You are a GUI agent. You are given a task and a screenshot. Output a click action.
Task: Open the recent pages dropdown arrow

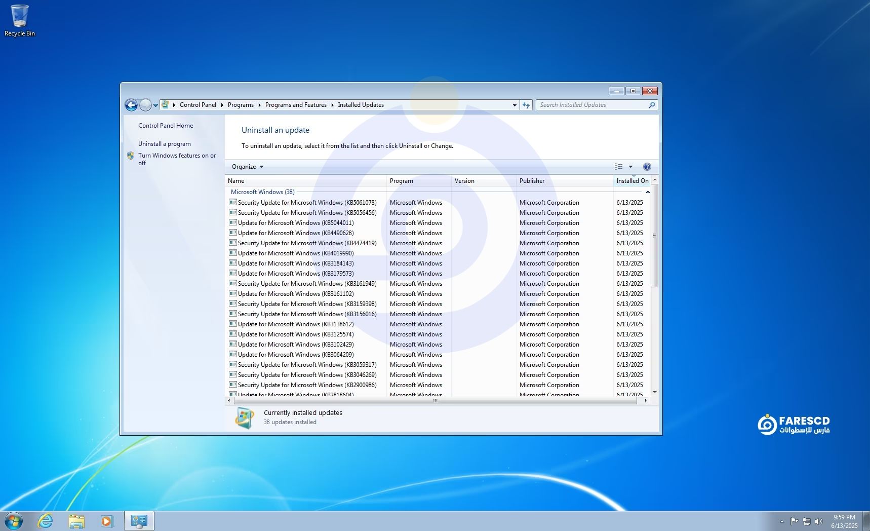point(155,105)
